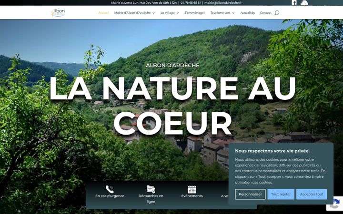Screen dimensions: 343x214
Task: Click the LA NATURE AU COEUR heading
Action: [x=172, y=106]
